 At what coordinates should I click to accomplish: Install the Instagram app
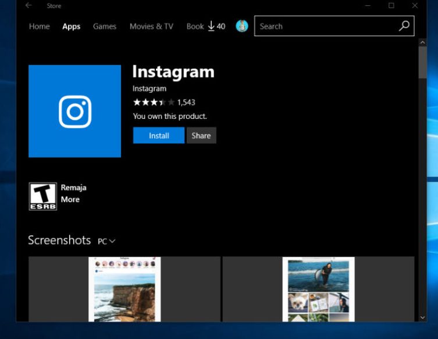point(159,135)
